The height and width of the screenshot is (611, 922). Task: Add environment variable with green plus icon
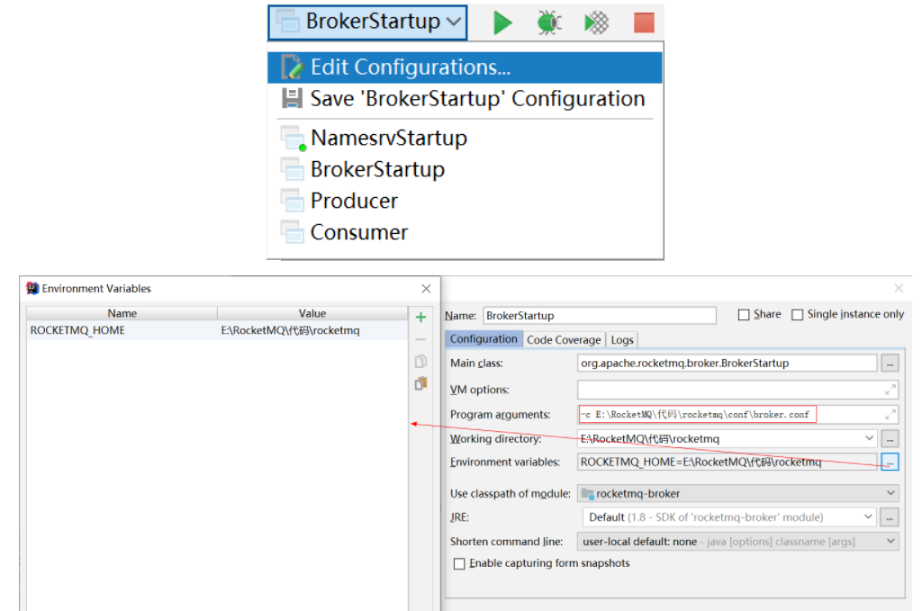point(420,318)
